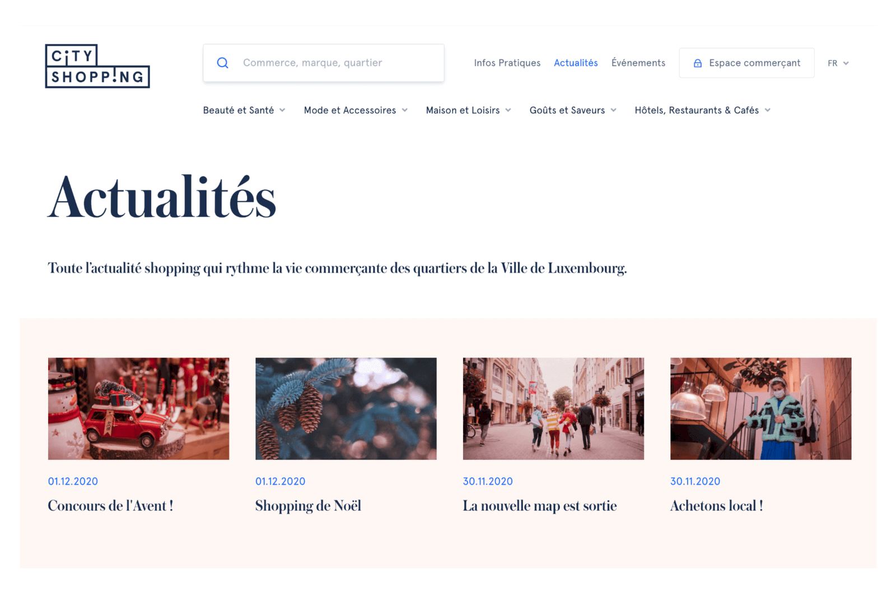
Task: Expand Hôtels, Restaurants & Cafés menu
Action: [x=703, y=110]
